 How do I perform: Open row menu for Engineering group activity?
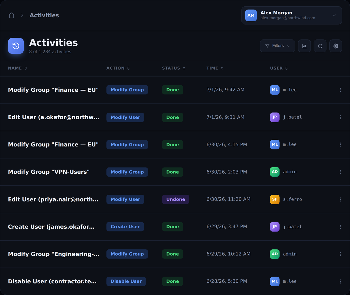pos(340,254)
